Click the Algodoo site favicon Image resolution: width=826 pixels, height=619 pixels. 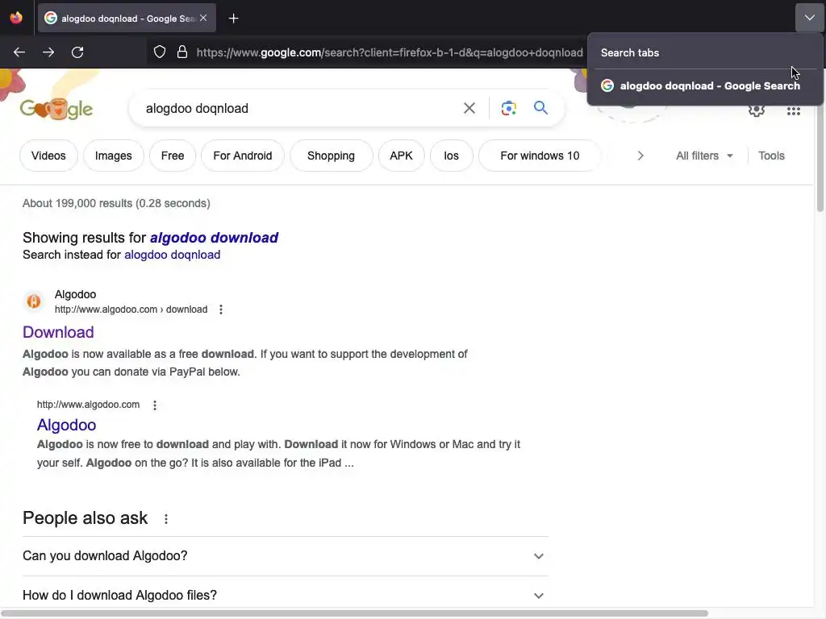pos(34,301)
